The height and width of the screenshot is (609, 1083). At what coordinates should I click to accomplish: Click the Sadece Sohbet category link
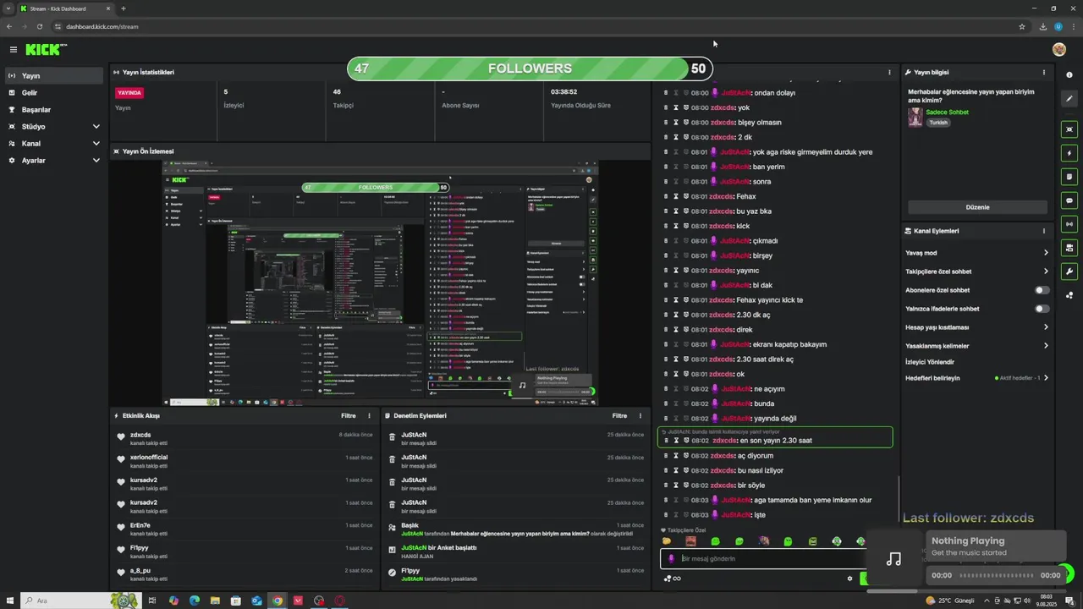pos(948,112)
